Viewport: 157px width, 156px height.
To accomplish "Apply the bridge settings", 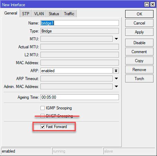I will point(139,32).
